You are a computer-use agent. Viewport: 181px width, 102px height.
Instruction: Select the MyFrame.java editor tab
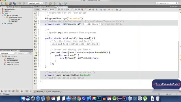coord(61,7)
